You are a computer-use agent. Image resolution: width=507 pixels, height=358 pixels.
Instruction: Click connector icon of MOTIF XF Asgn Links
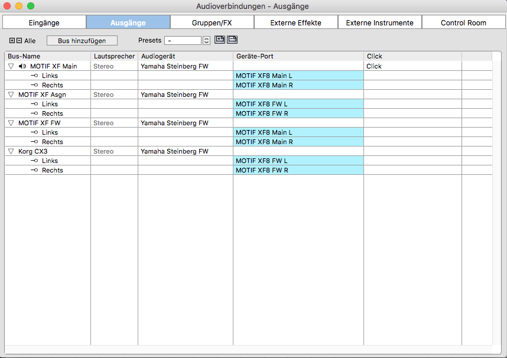pos(34,104)
